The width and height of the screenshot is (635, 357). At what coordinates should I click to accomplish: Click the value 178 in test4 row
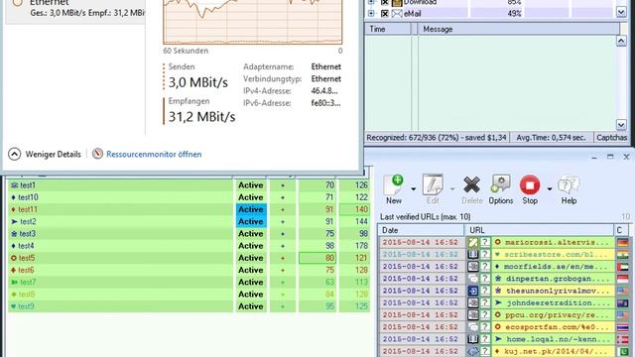click(361, 246)
